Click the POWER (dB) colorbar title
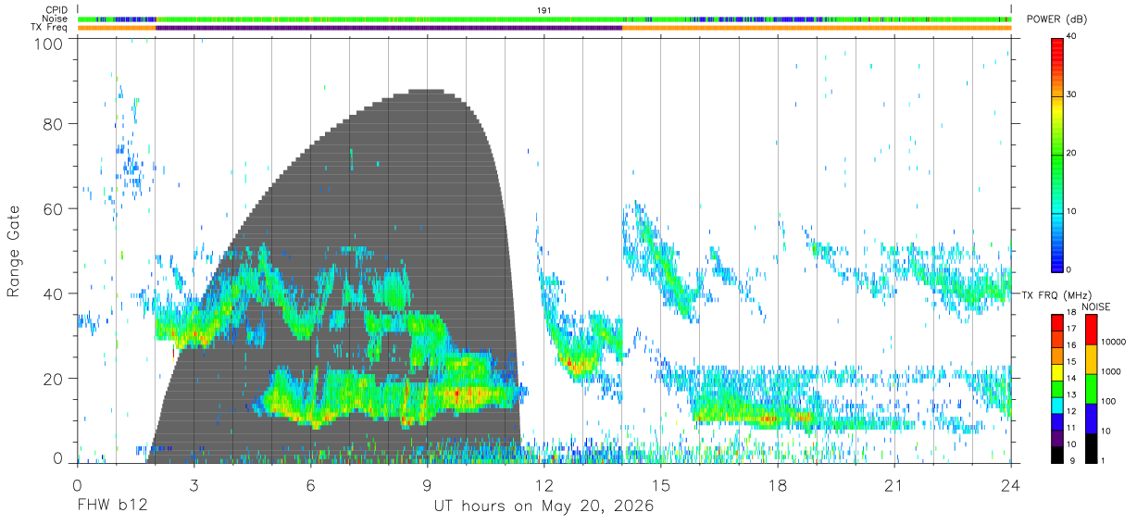This screenshot has height=525, width=1137. (1057, 19)
